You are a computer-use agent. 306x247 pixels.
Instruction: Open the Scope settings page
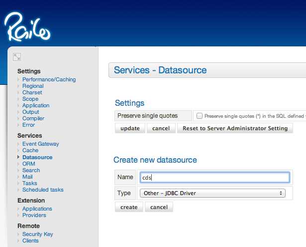[30, 99]
